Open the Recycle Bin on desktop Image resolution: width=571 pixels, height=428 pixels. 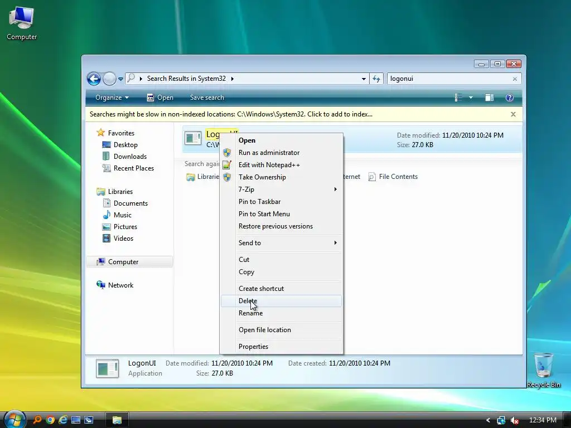[543, 370]
